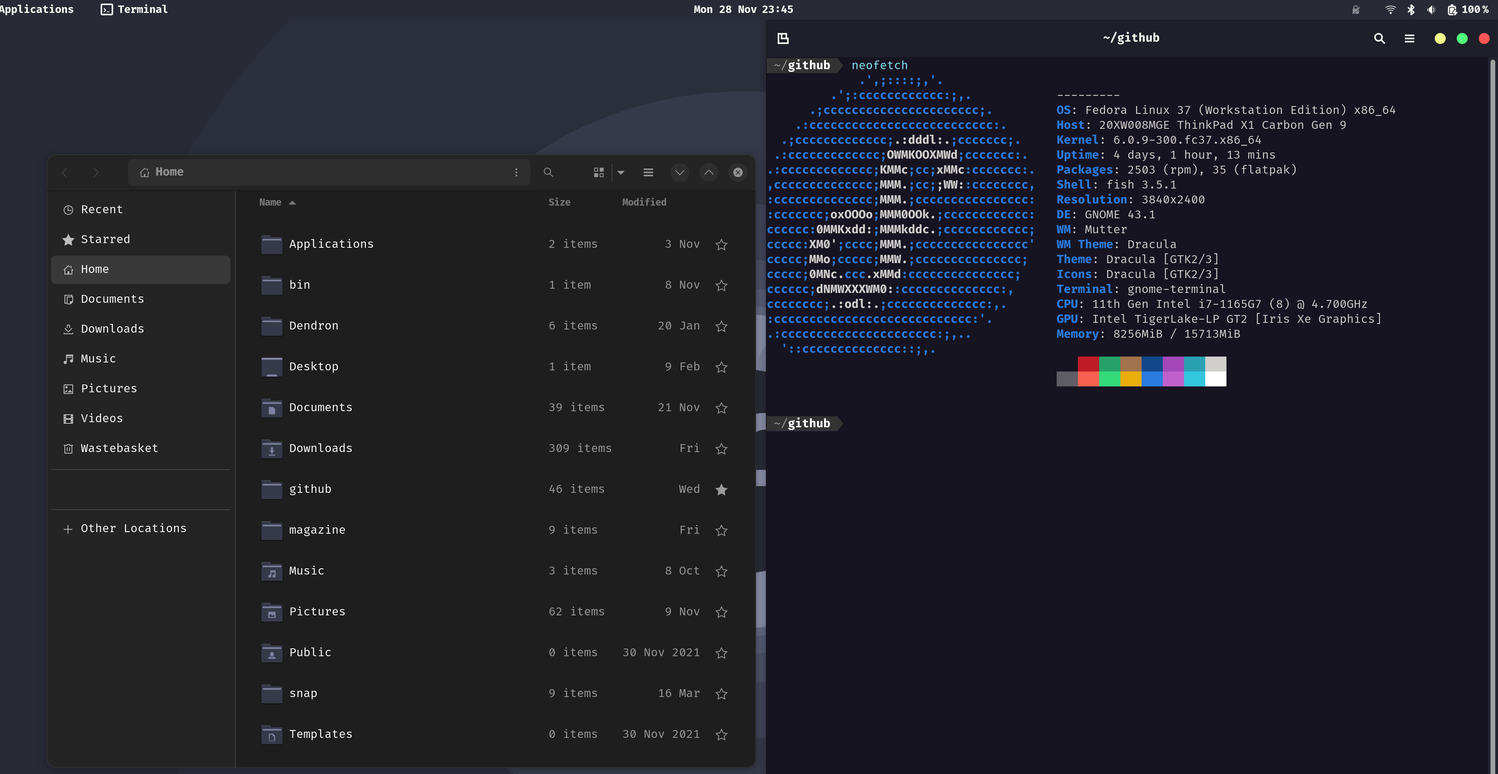Open search in the Files window

tap(548, 172)
